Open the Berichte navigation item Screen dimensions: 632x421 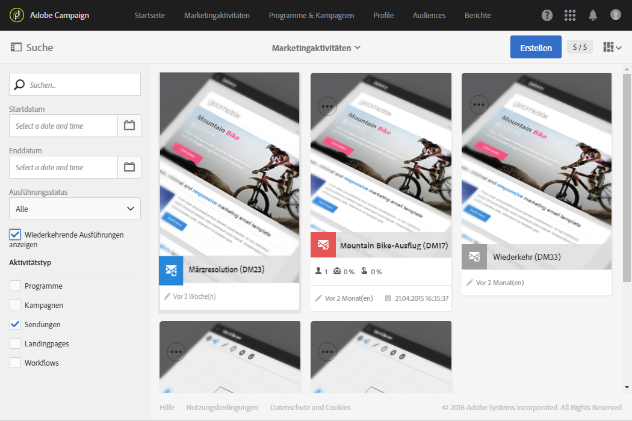478,15
